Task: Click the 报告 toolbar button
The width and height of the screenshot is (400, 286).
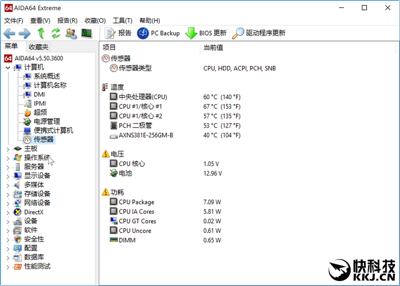Action: (118, 33)
